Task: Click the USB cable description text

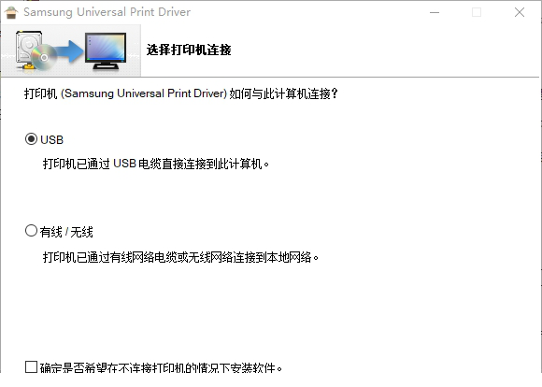Action: pyautogui.click(x=156, y=164)
